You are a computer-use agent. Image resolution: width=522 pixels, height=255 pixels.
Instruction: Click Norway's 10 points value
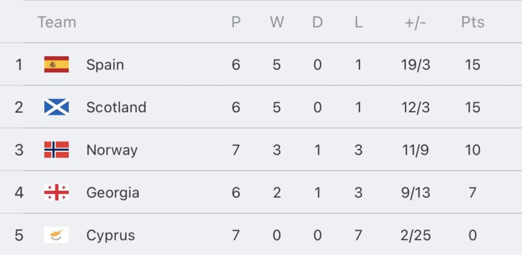click(x=473, y=150)
